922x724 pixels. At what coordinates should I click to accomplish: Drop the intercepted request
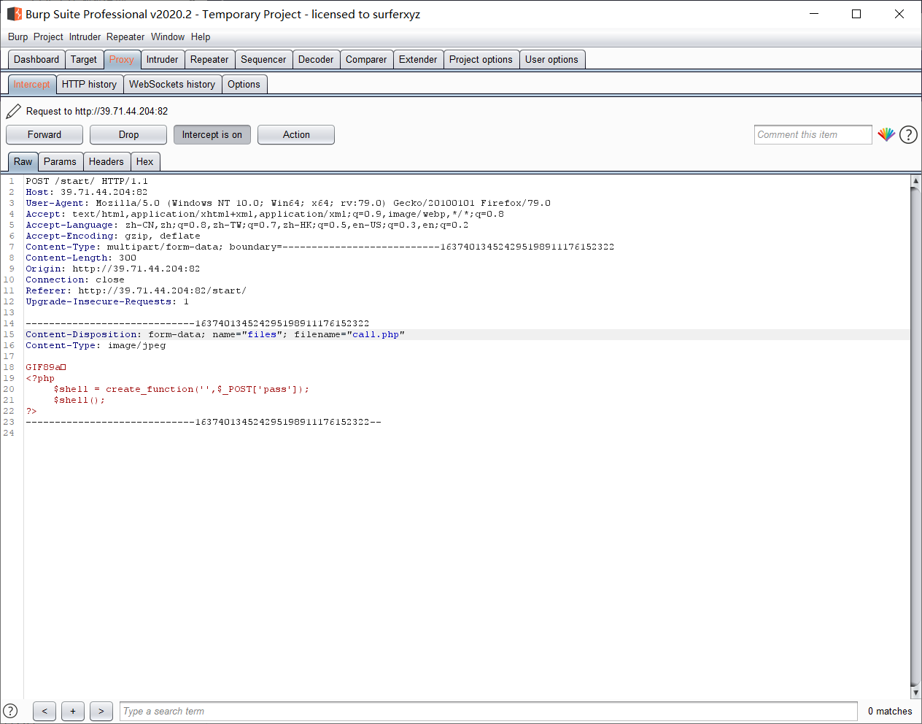click(x=128, y=135)
